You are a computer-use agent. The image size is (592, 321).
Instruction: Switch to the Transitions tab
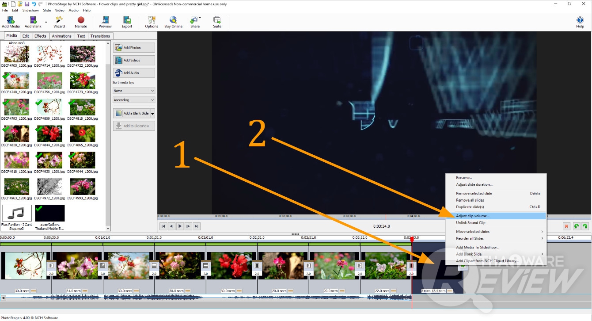100,36
